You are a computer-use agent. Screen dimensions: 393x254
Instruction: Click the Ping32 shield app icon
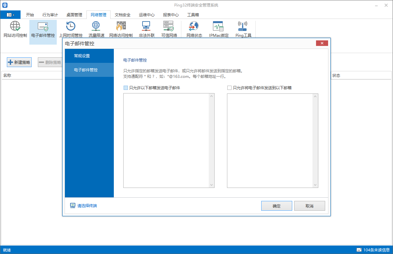[x=5, y=5]
